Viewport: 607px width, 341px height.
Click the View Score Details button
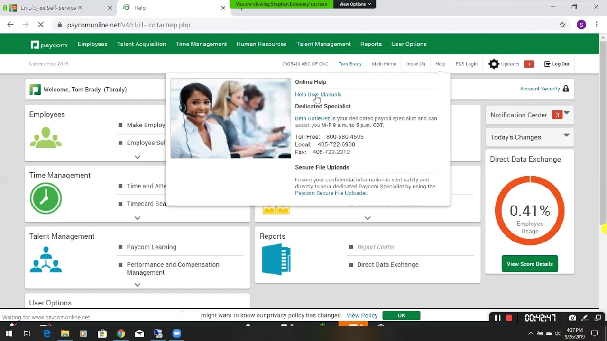coord(529,264)
